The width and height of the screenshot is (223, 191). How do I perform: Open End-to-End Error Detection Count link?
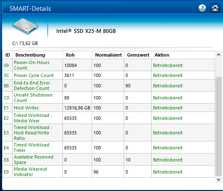pyautogui.click(x=32, y=85)
